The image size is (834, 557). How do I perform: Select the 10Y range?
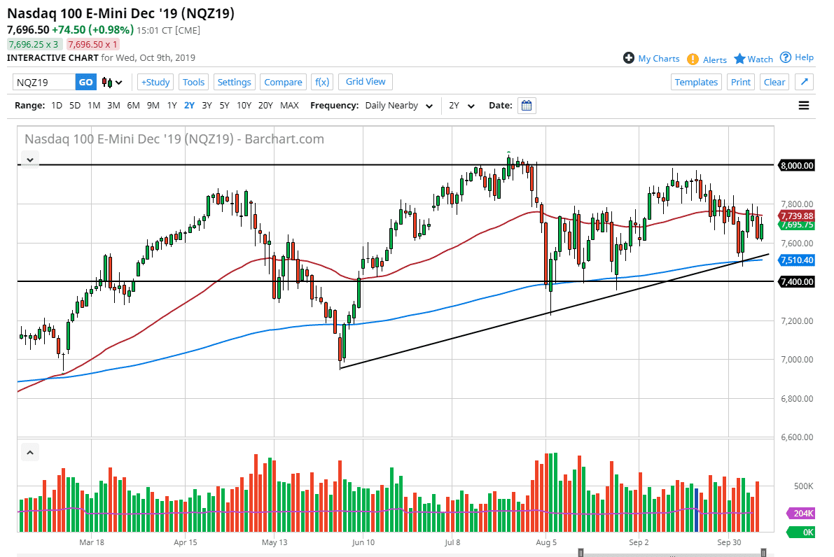coord(244,105)
